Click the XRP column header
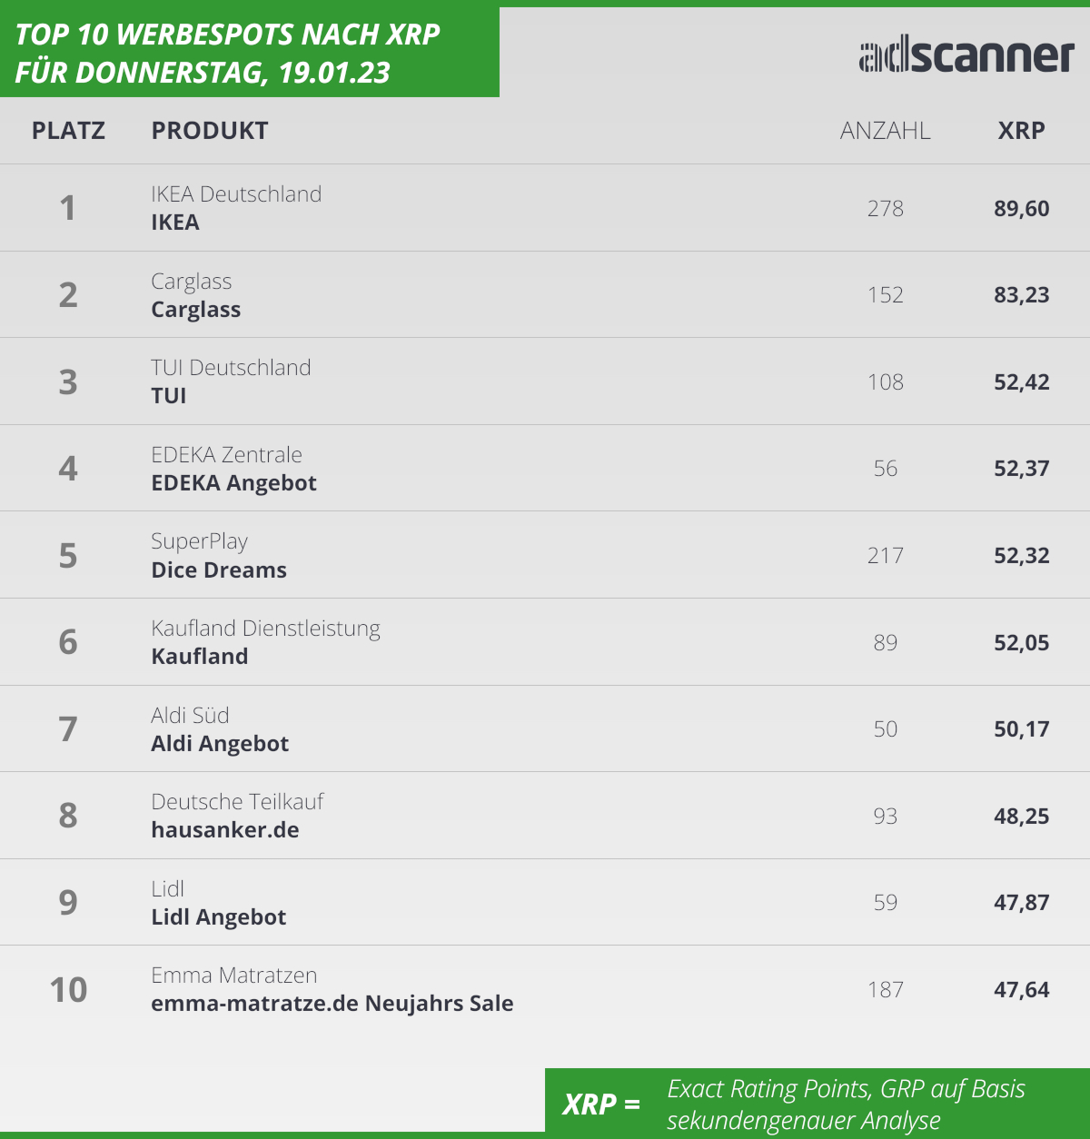1090x1139 pixels. pos(1021,131)
